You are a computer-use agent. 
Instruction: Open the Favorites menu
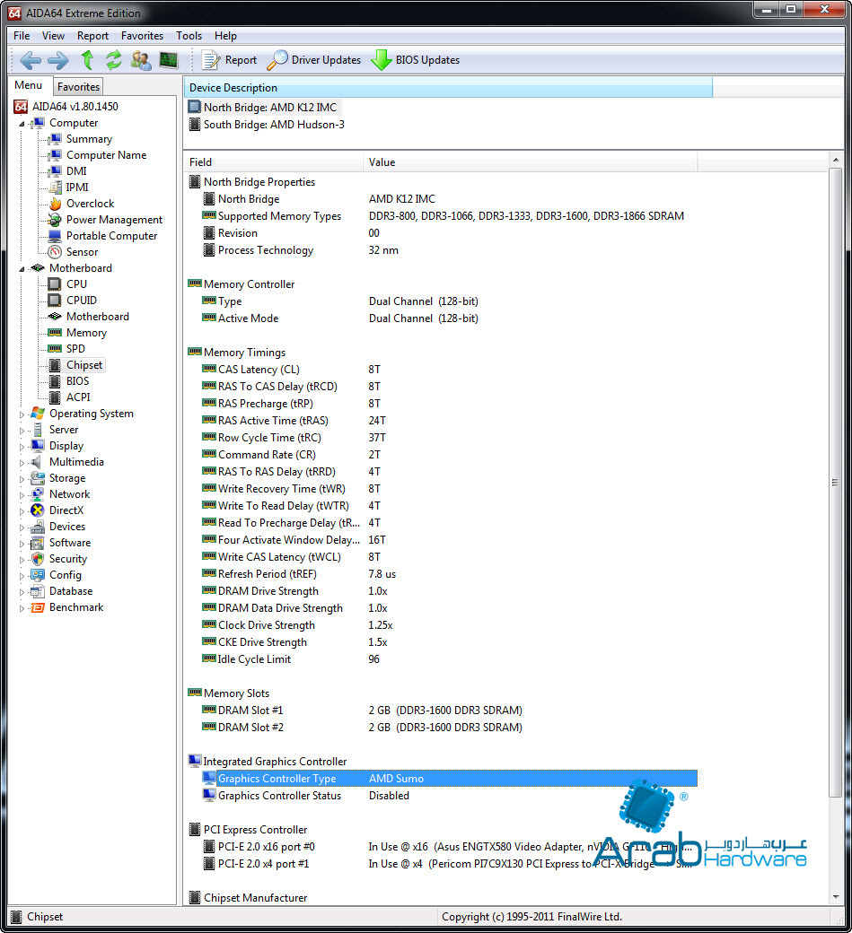pos(142,36)
